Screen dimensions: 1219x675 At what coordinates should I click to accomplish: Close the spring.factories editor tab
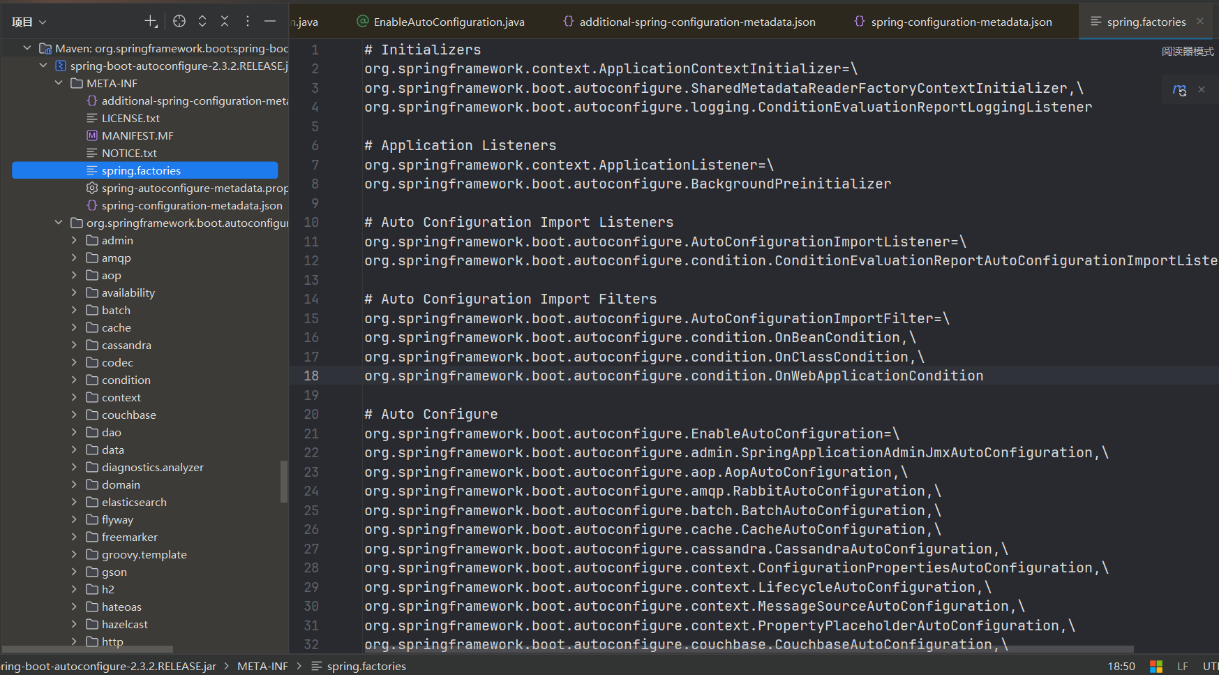[x=1200, y=22]
